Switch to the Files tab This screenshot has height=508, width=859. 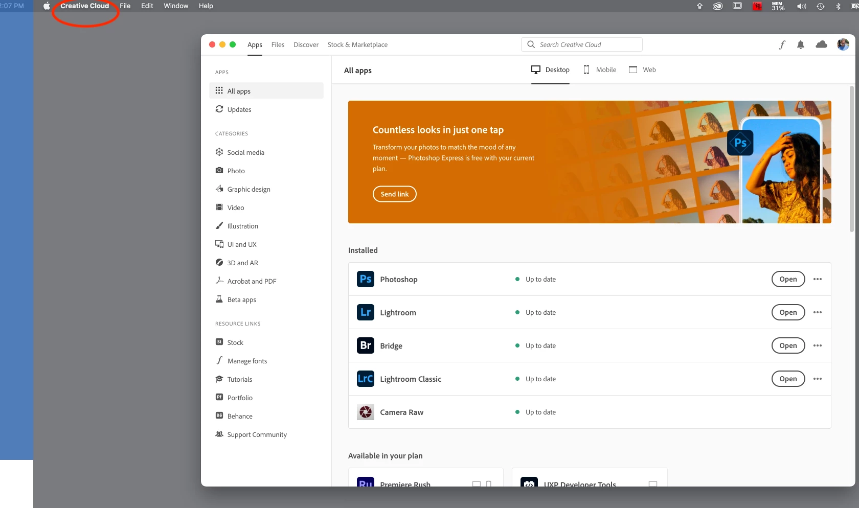pyautogui.click(x=278, y=45)
